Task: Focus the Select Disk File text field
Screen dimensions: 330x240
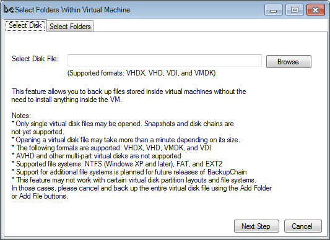Action: 165,61
